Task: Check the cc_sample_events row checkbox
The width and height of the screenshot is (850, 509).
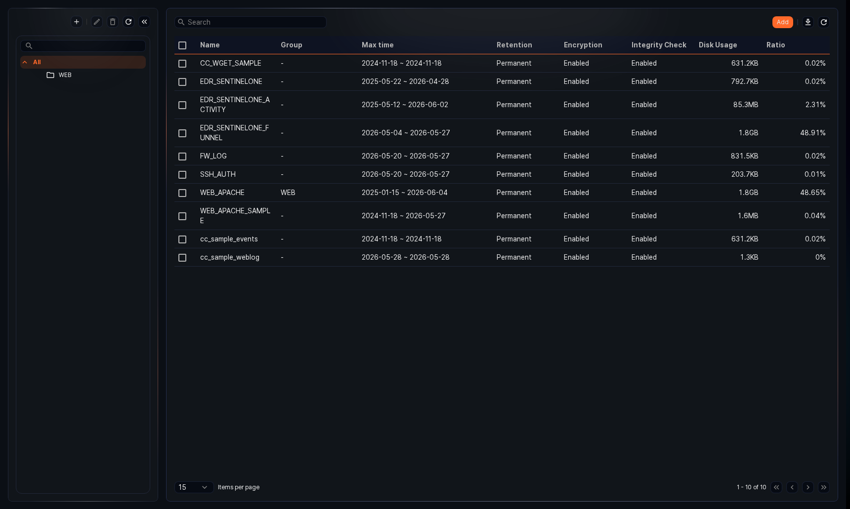Action: [x=182, y=239]
